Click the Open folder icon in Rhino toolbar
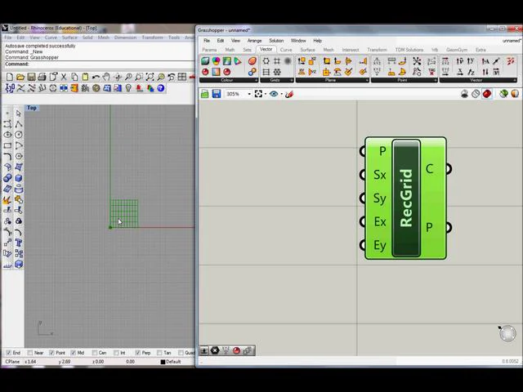523x392 pixels. click(20, 77)
